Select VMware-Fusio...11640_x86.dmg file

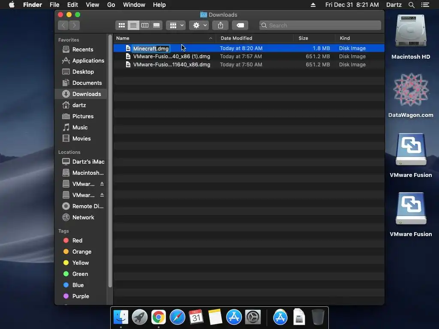(249, 65)
